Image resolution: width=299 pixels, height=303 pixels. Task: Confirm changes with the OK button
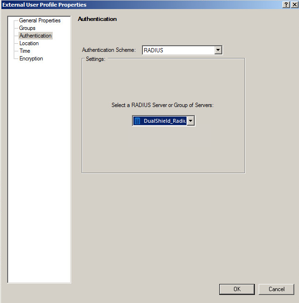(237, 289)
